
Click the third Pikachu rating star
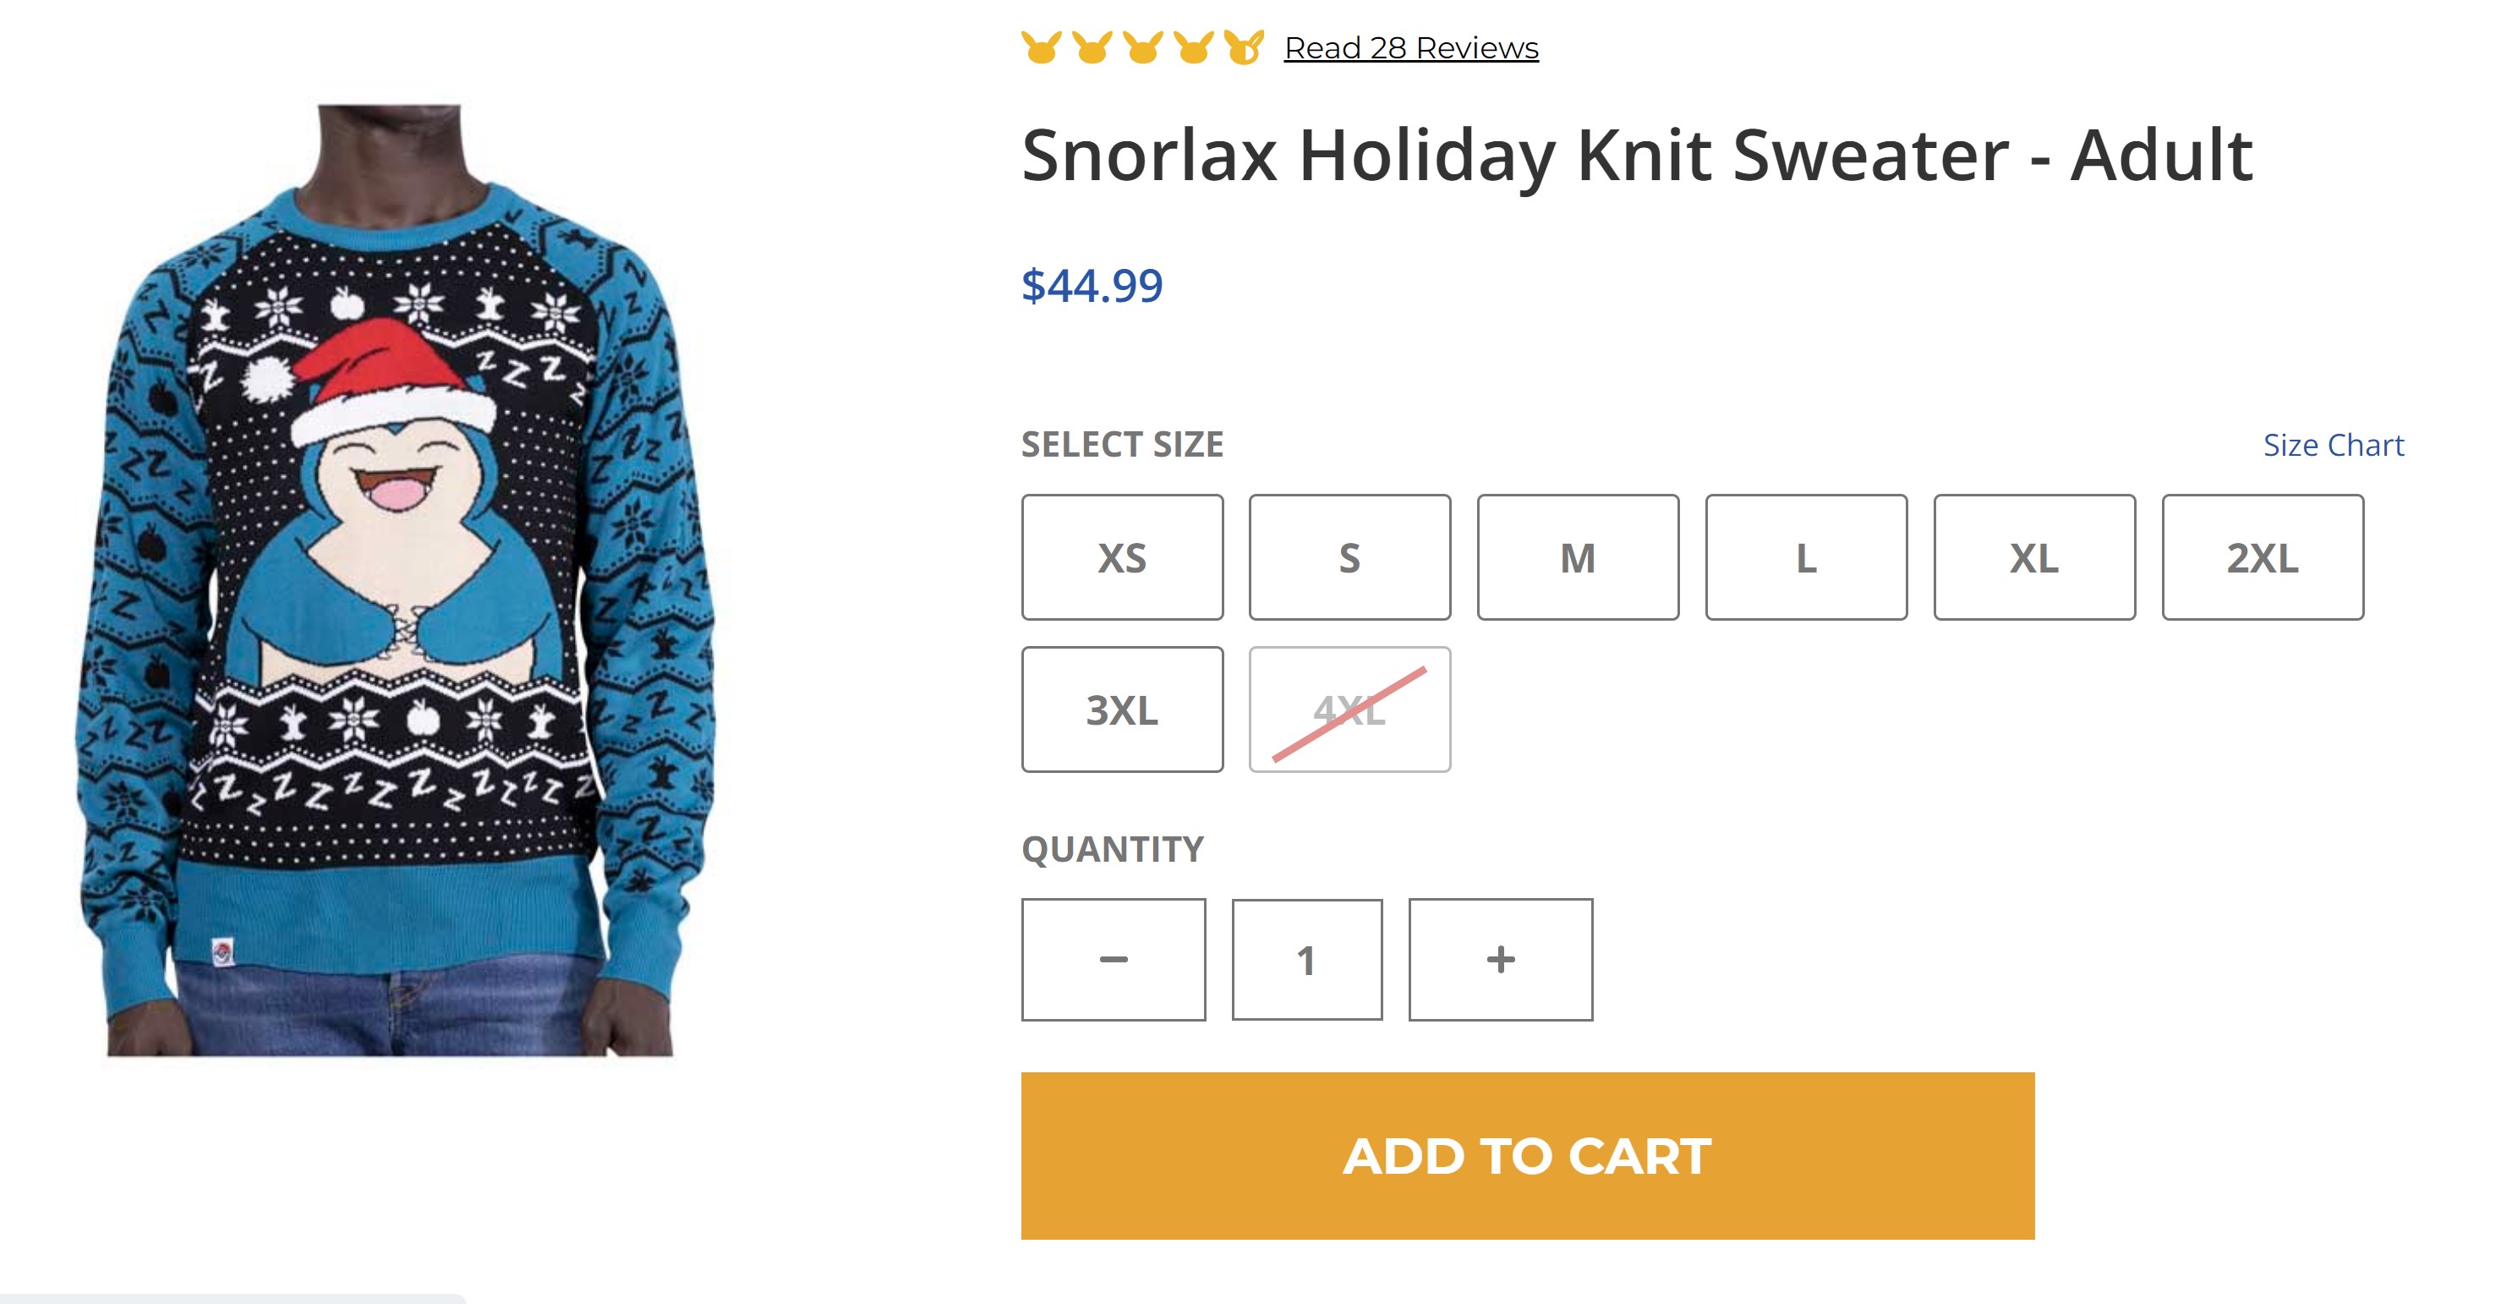tap(1143, 47)
